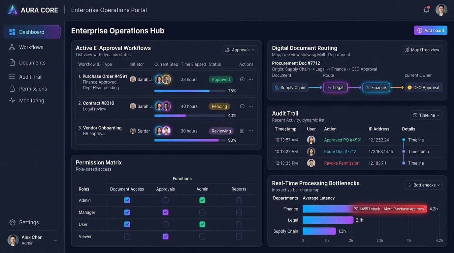Open Settings via the gear icon
Viewport: 454px width, 253px height.
coord(13,222)
